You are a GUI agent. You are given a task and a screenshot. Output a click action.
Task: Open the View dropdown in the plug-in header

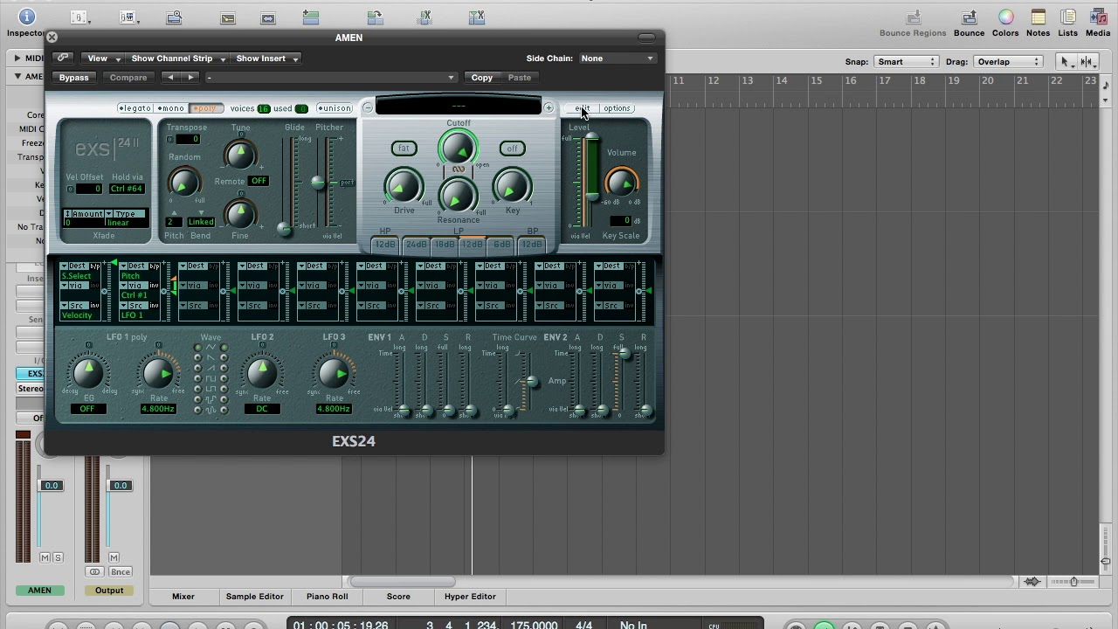pyautogui.click(x=101, y=59)
